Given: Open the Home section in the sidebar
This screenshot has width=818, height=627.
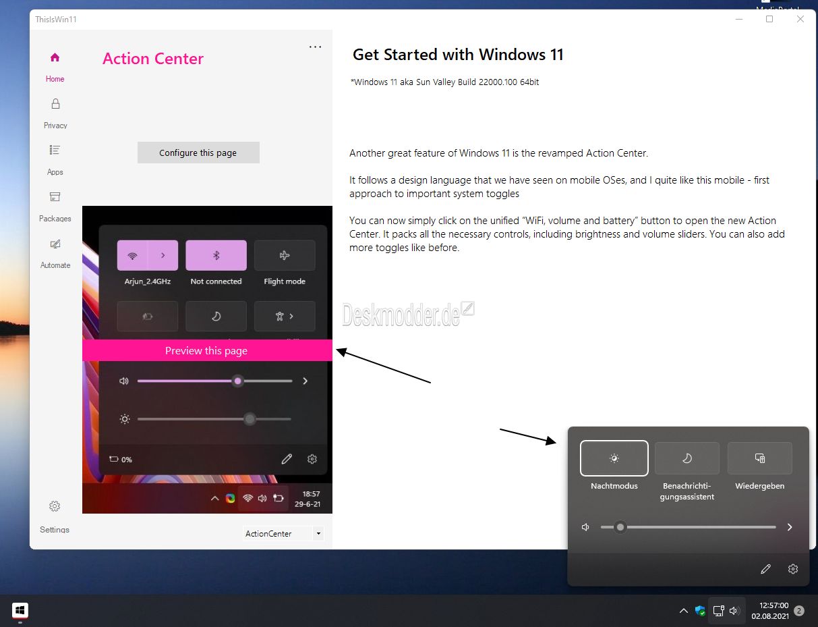Looking at the screenshot, I should (x=55, y=67).
